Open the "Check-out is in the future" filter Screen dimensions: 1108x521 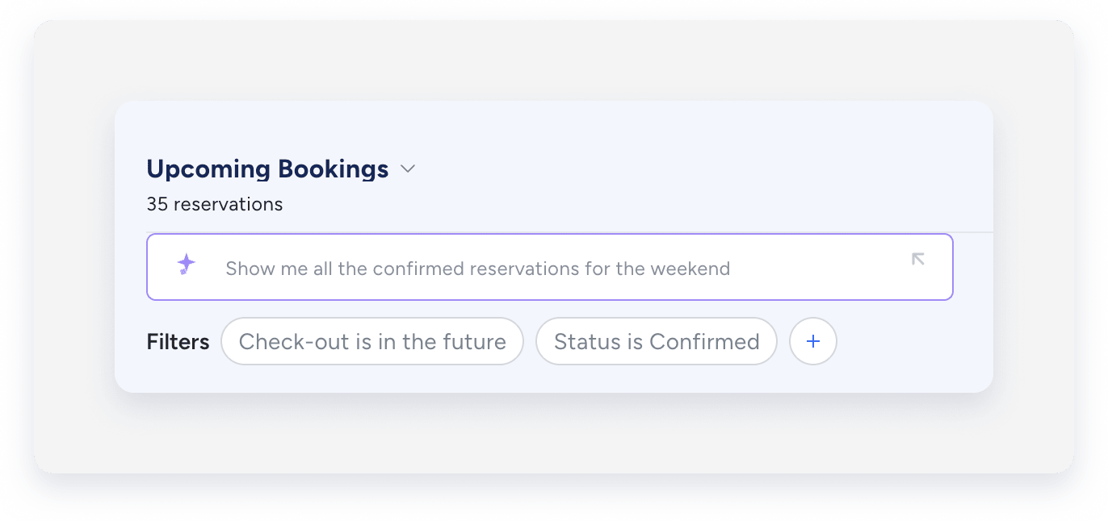coord(372,342)
